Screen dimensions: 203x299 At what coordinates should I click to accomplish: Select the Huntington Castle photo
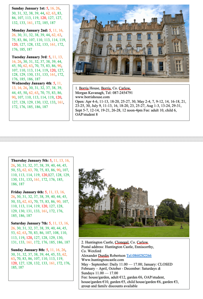134,203
